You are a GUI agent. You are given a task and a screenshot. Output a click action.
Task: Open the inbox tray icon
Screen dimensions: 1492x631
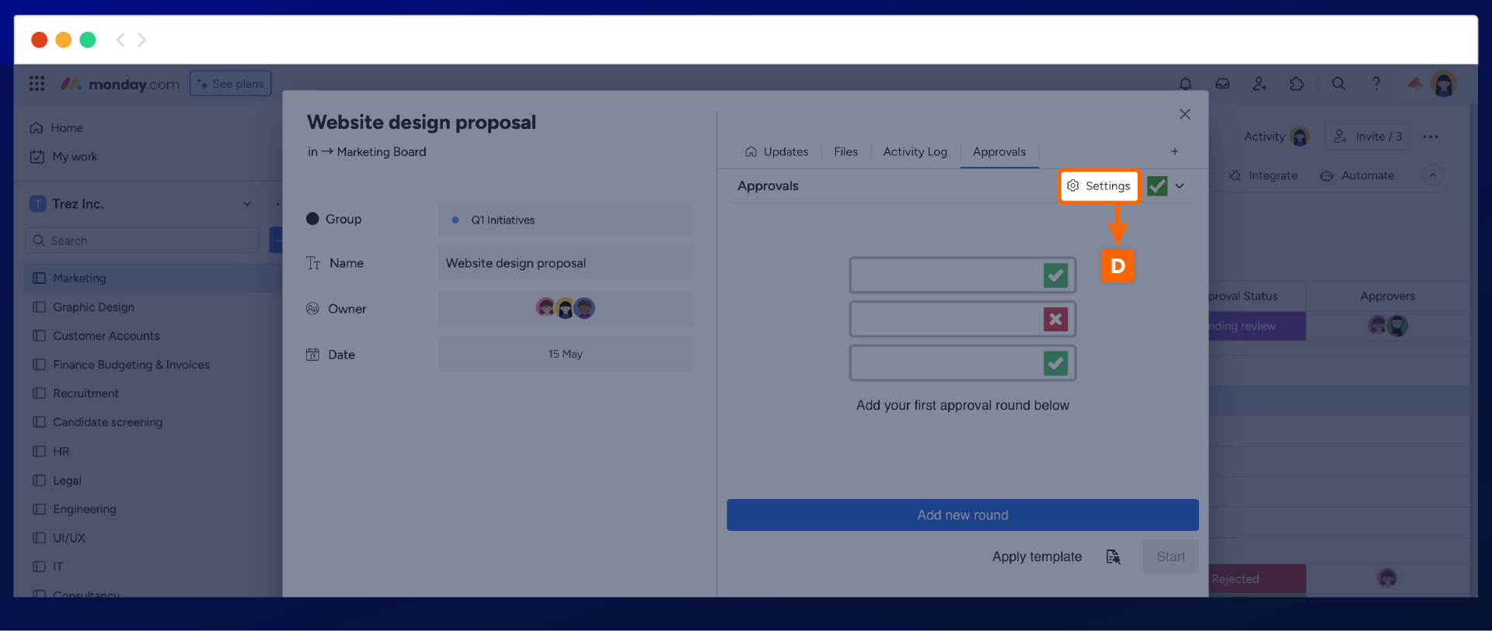click(x=1222, y=84)
